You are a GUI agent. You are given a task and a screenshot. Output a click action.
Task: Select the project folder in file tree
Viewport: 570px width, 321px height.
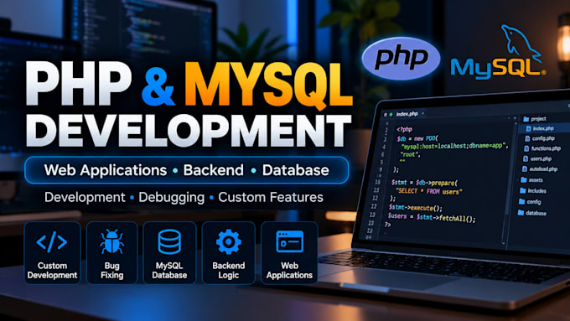pos(535,119)
